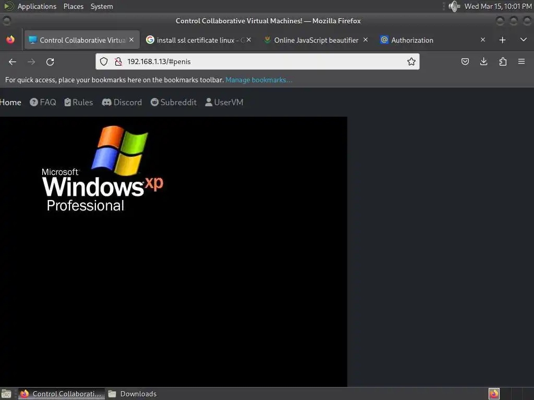Screen dimensions: 534x400
Task: Switch to the Downloads taskbar window
Action: (132, 394)
